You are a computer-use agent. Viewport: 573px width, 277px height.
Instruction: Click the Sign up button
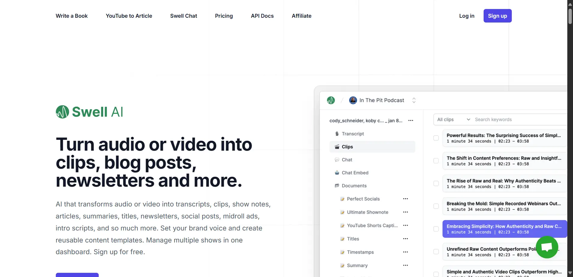[x=497, y=16]
